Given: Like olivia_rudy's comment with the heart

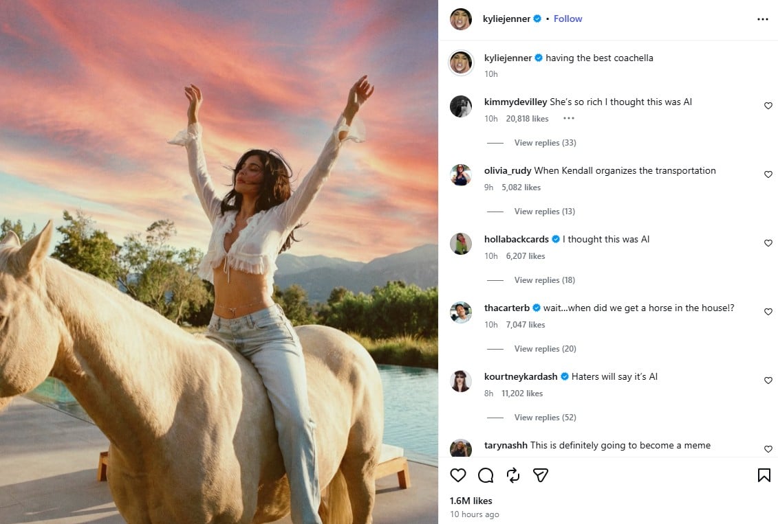Looking at the screenshot, I should tap(768, 174).
